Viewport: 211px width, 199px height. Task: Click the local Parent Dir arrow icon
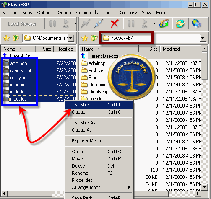(5, 55)
